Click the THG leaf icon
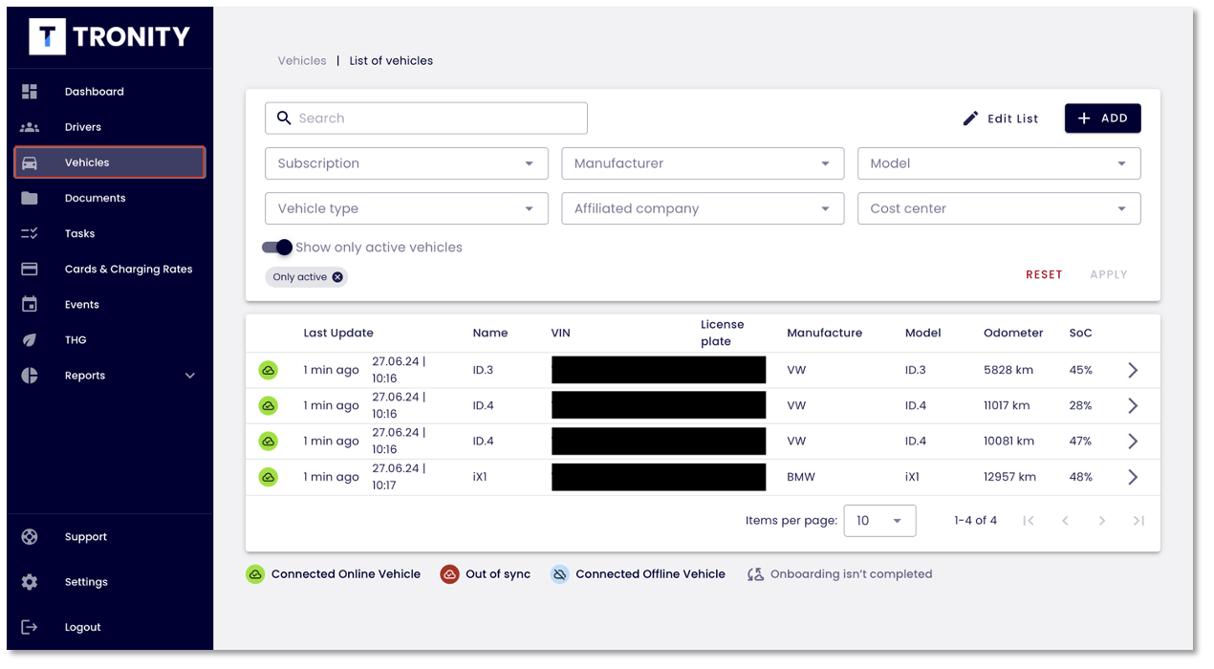 coord(30,340)
